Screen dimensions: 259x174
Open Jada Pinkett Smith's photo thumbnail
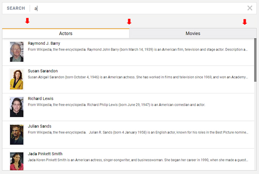(x=17, y=161)
